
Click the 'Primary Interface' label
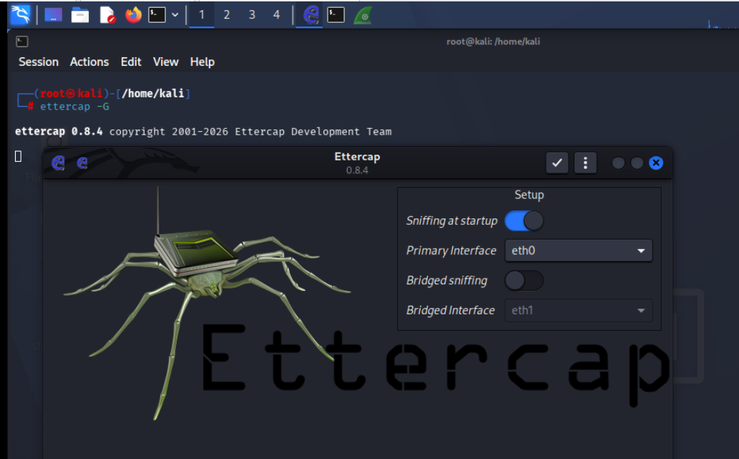tap(451, 251)
